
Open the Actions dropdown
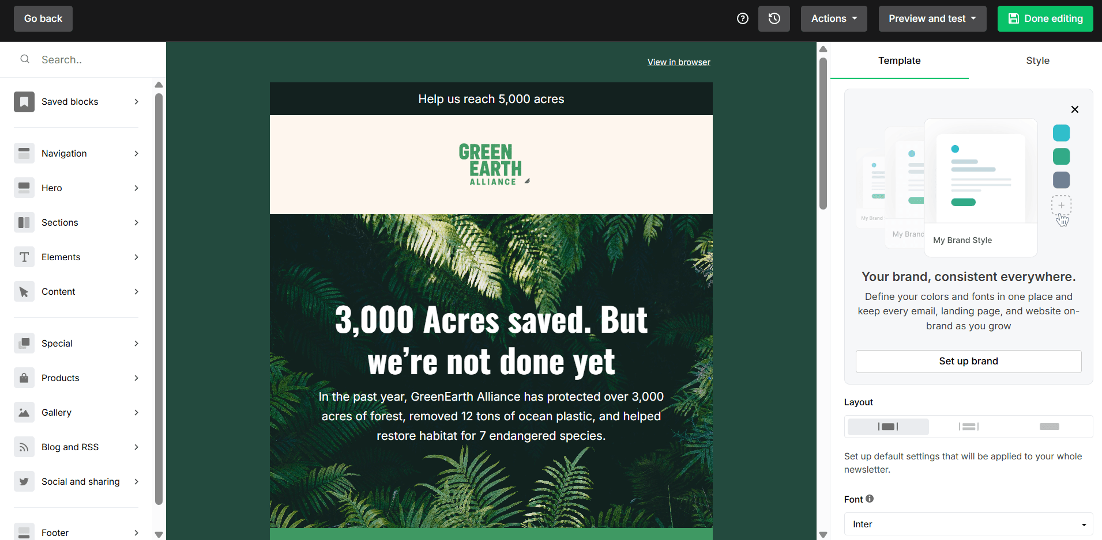point(834,18)
